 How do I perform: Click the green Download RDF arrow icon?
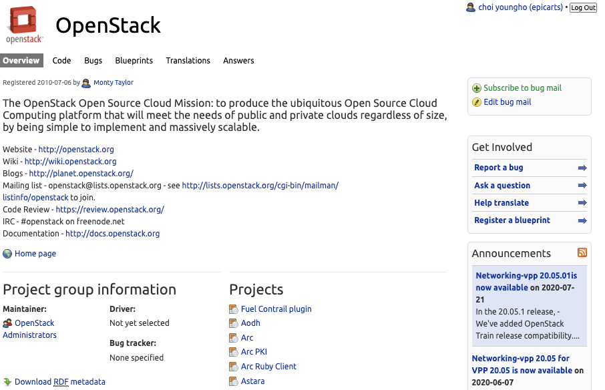click(7, 382)
